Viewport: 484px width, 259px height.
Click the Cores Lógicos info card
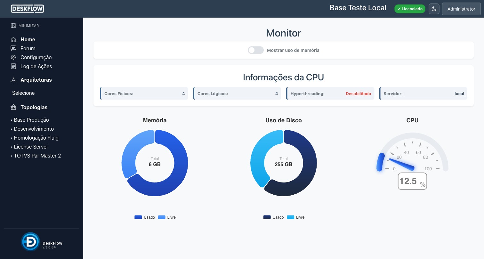click(x=237, y=93)
